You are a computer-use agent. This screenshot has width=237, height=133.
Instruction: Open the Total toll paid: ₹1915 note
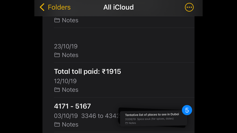pos(87,71)
